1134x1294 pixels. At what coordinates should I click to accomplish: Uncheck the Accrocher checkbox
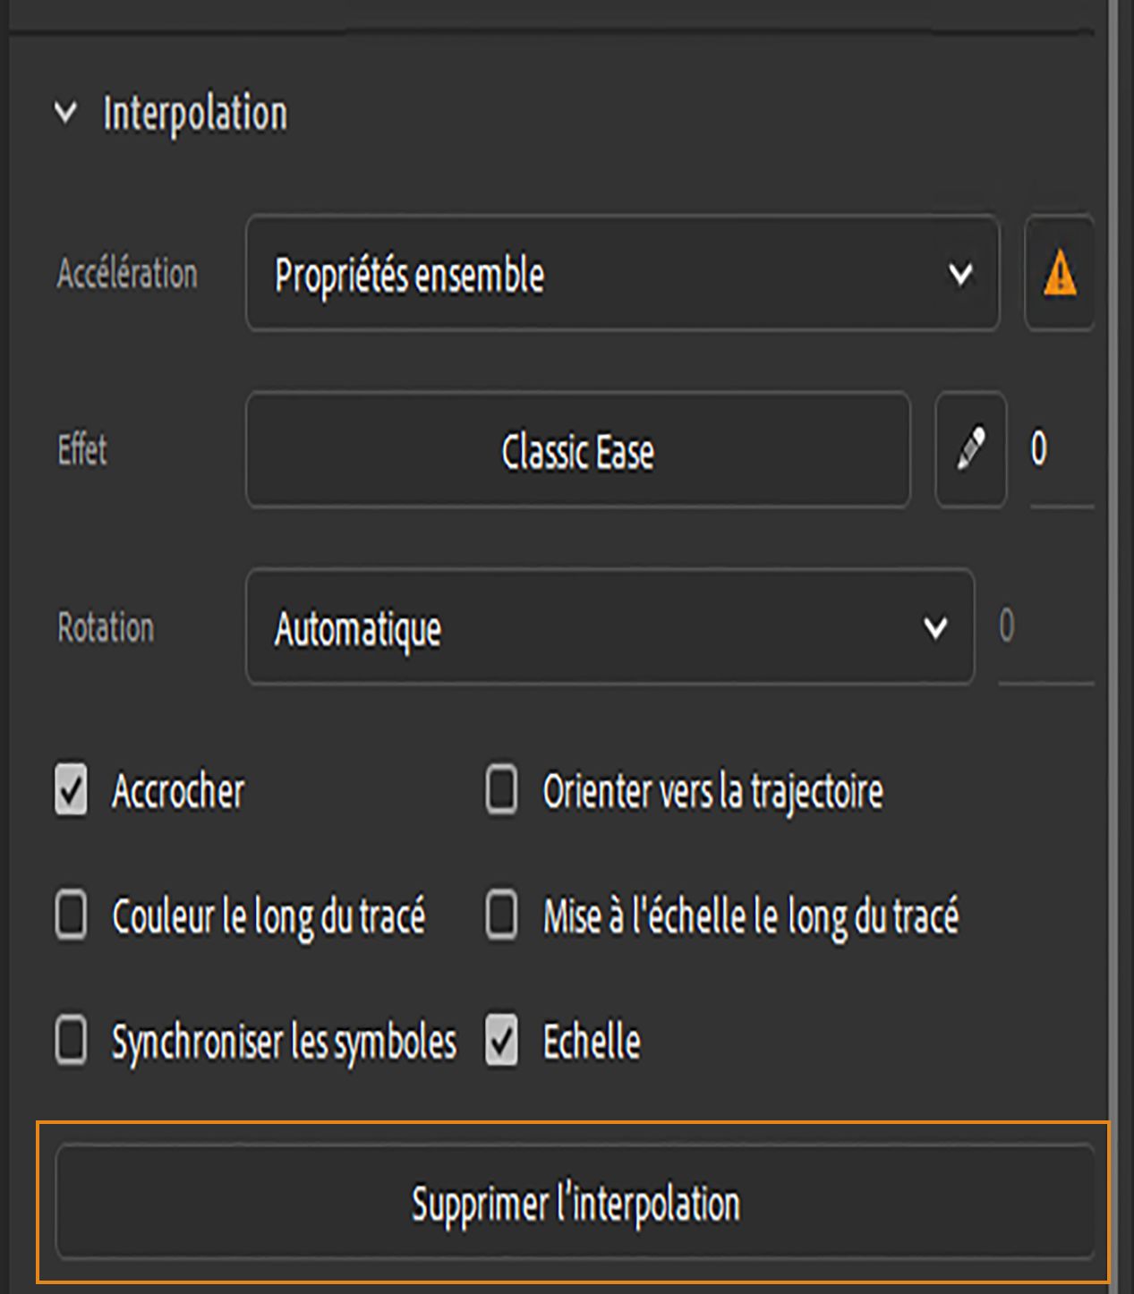[x=71, y=791]
